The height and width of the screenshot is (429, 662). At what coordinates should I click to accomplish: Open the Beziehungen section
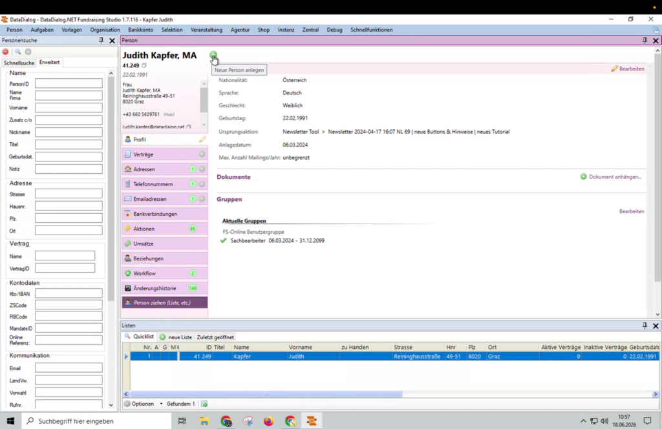coord(165,258)
